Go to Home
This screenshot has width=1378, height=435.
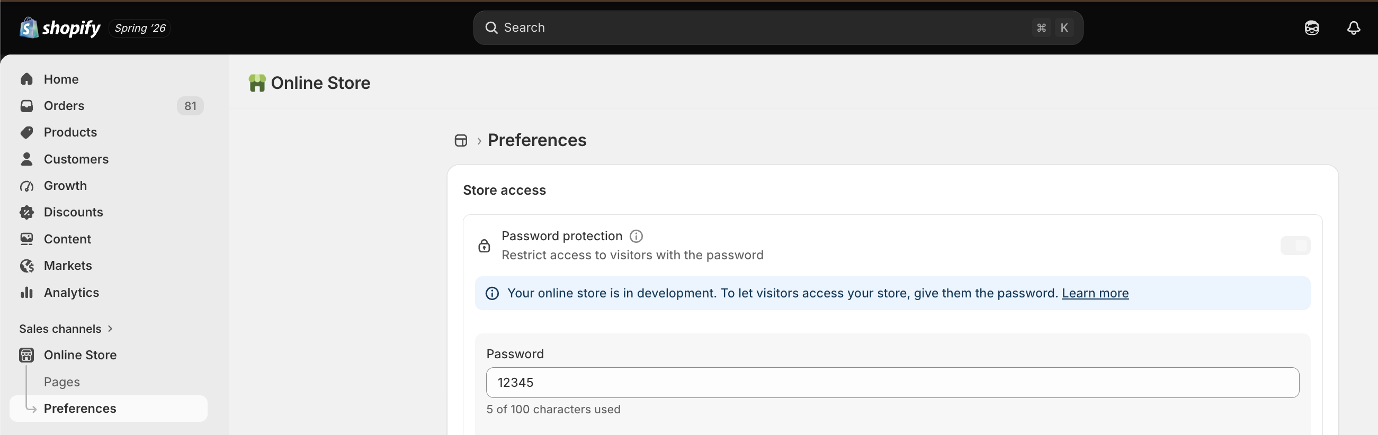pyautogui.click(x=61, y=79)
